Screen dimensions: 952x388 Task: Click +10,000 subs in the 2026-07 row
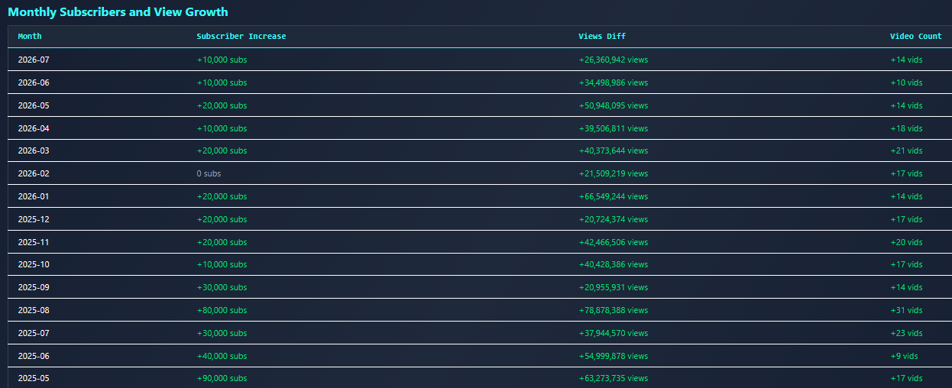click(x=222, y=60)
